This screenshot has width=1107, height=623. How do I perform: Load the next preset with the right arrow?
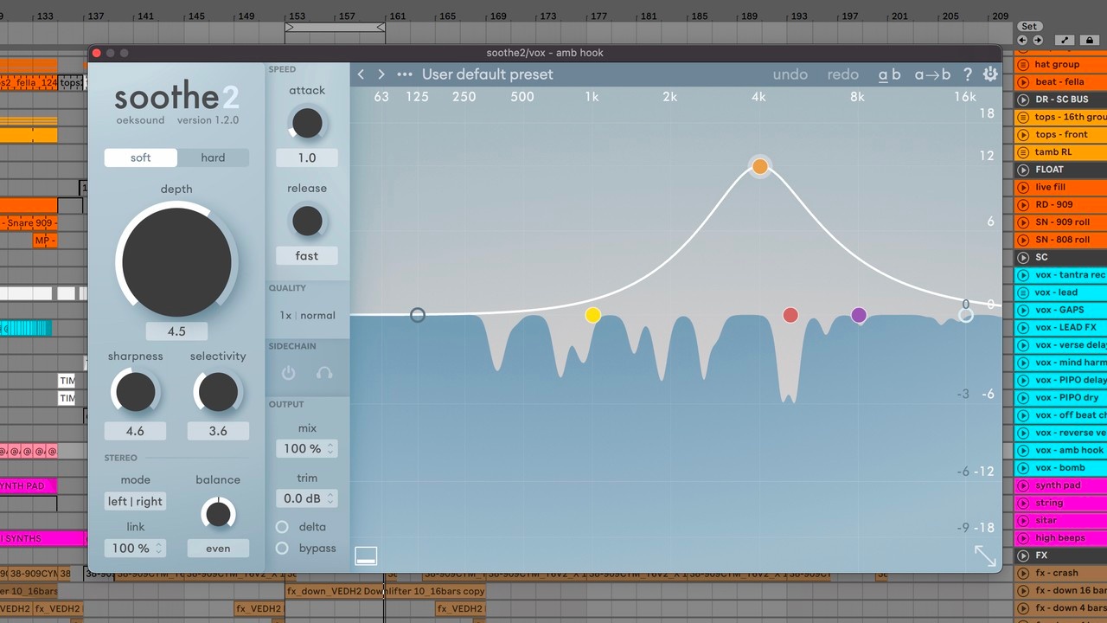381,74
